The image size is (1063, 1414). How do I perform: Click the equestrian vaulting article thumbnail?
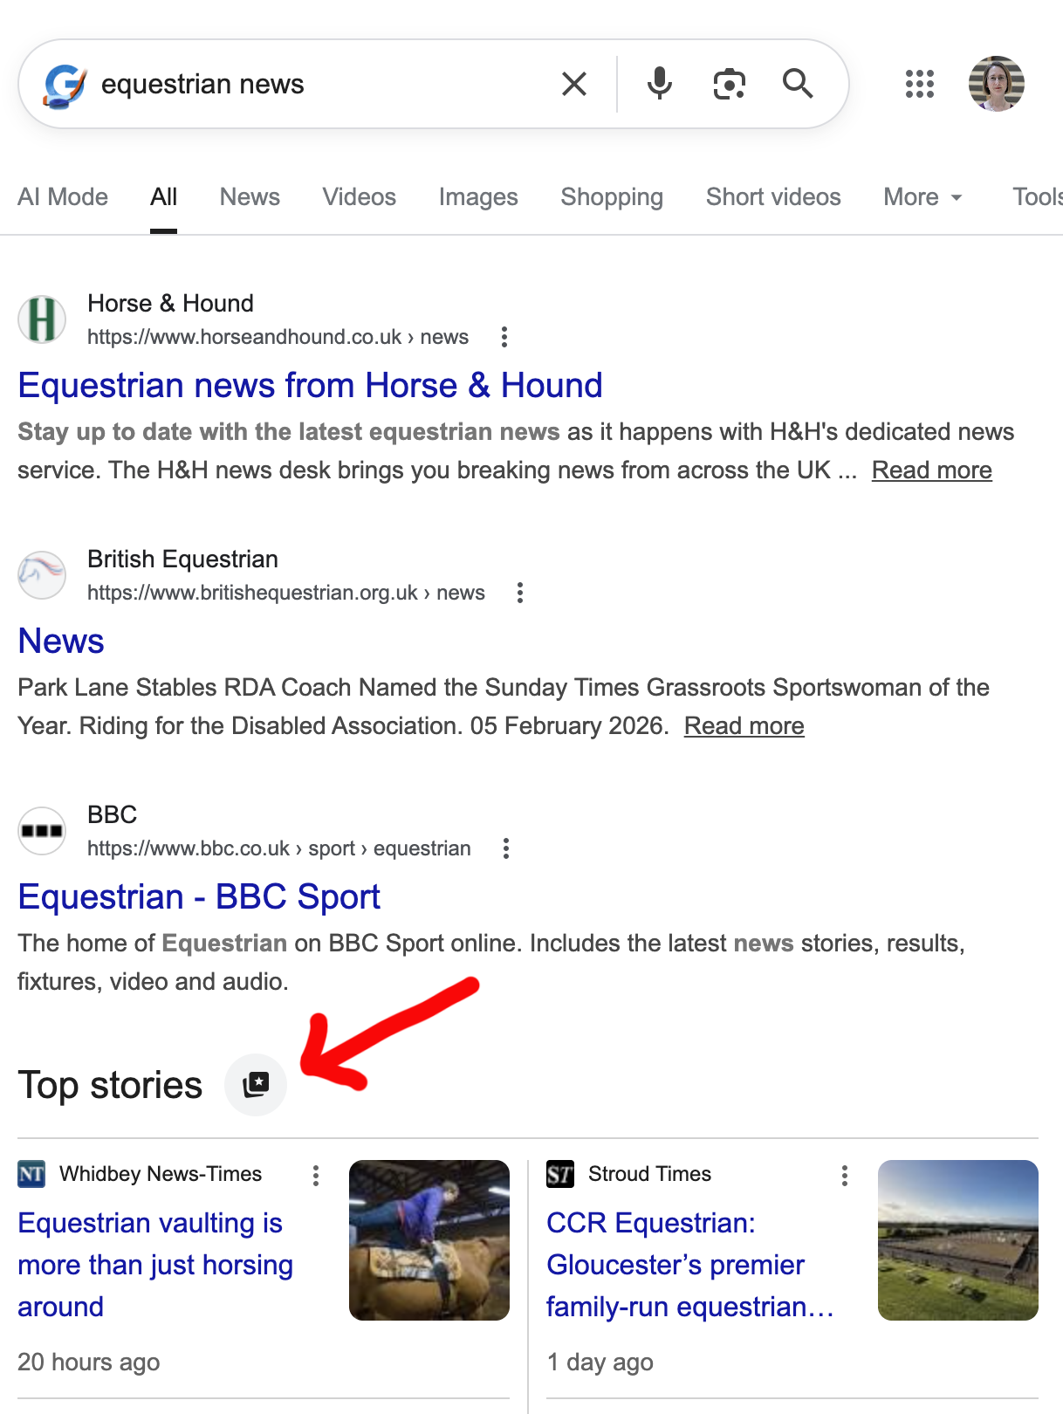coord(429,1239)
